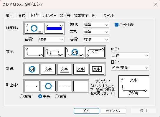The image size is (160, 117).
Task: Click the OK button
Action: pos(87,111)
